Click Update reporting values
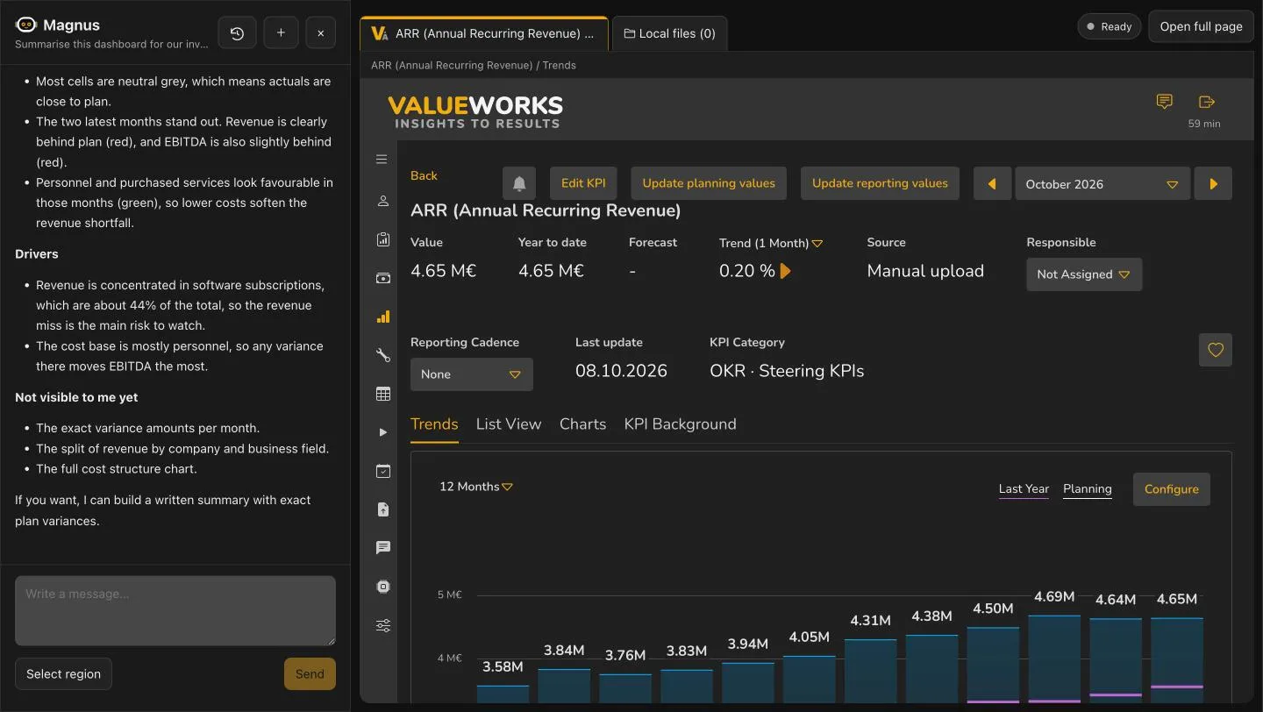1263x712 pixels. pyautogui.click(x=880, y=183)
